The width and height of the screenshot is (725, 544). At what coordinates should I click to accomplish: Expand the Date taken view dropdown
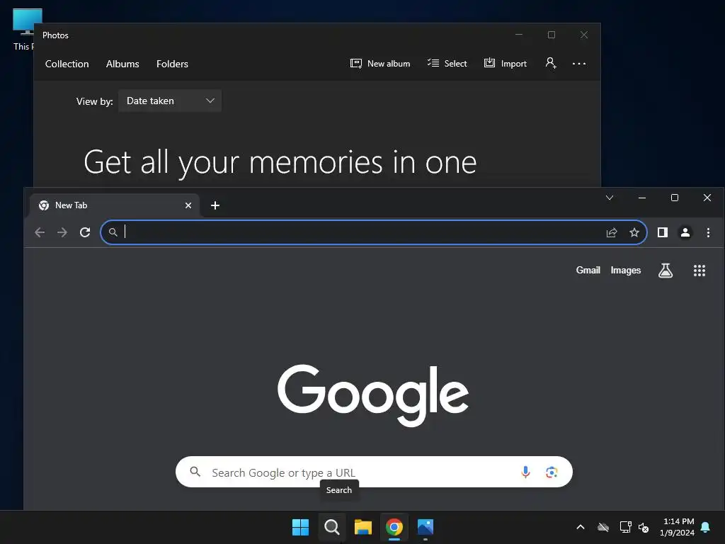170,101
